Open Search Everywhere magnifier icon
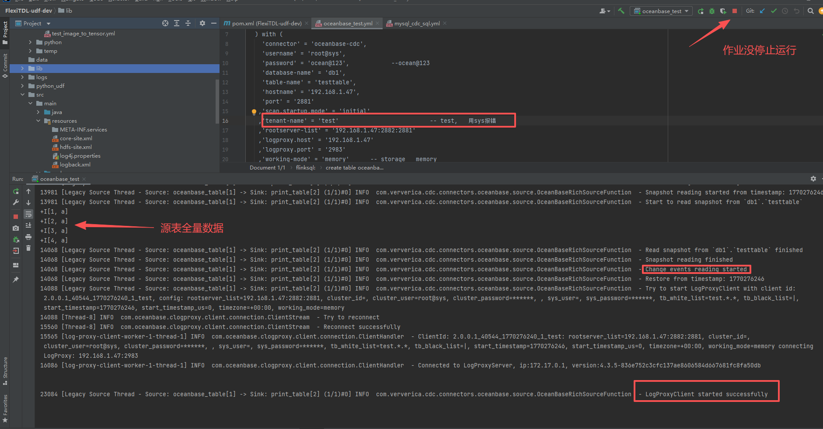Image resolution: width=823 pixels, height=429 pixels. pos(810,11)
